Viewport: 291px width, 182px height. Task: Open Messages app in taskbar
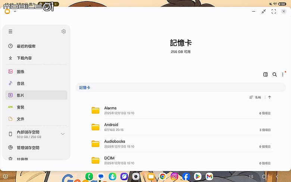coord(101,176)
